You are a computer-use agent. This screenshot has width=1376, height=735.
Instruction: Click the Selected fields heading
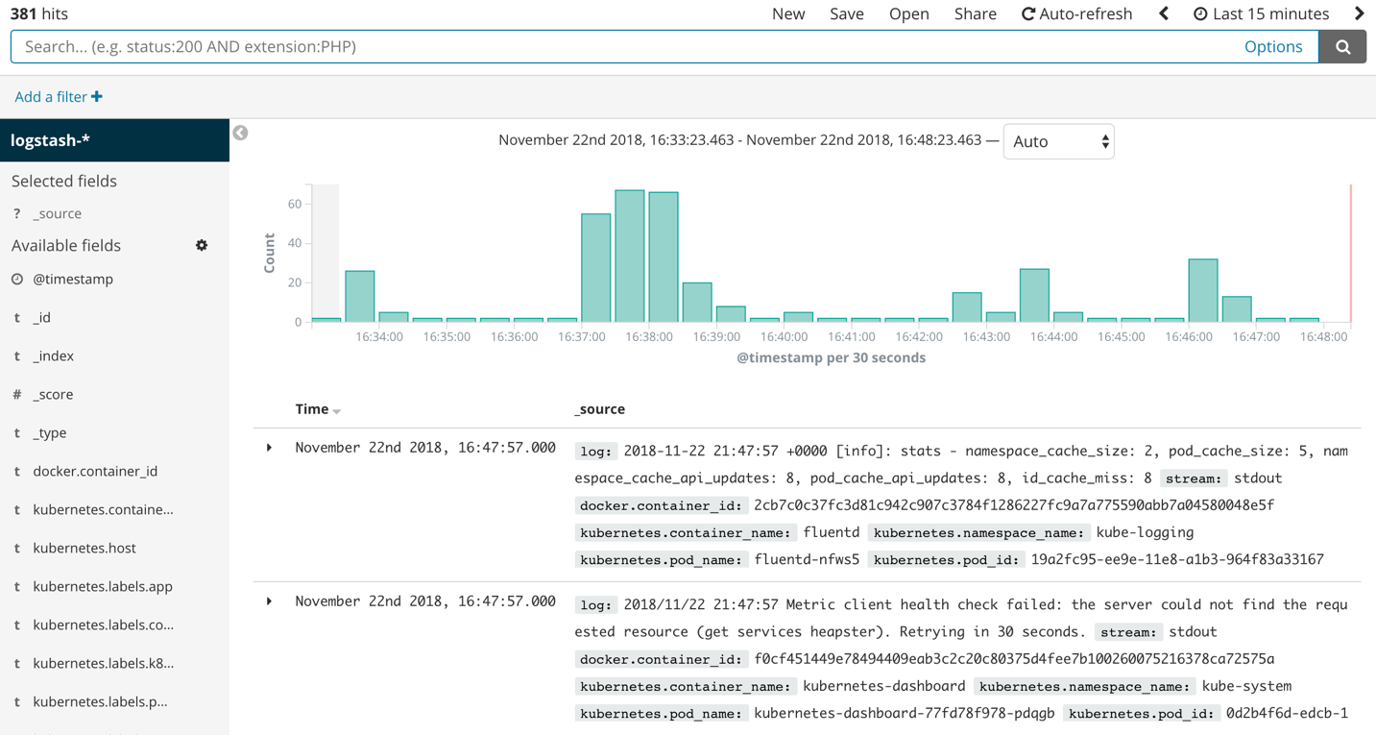click(64, 181)
